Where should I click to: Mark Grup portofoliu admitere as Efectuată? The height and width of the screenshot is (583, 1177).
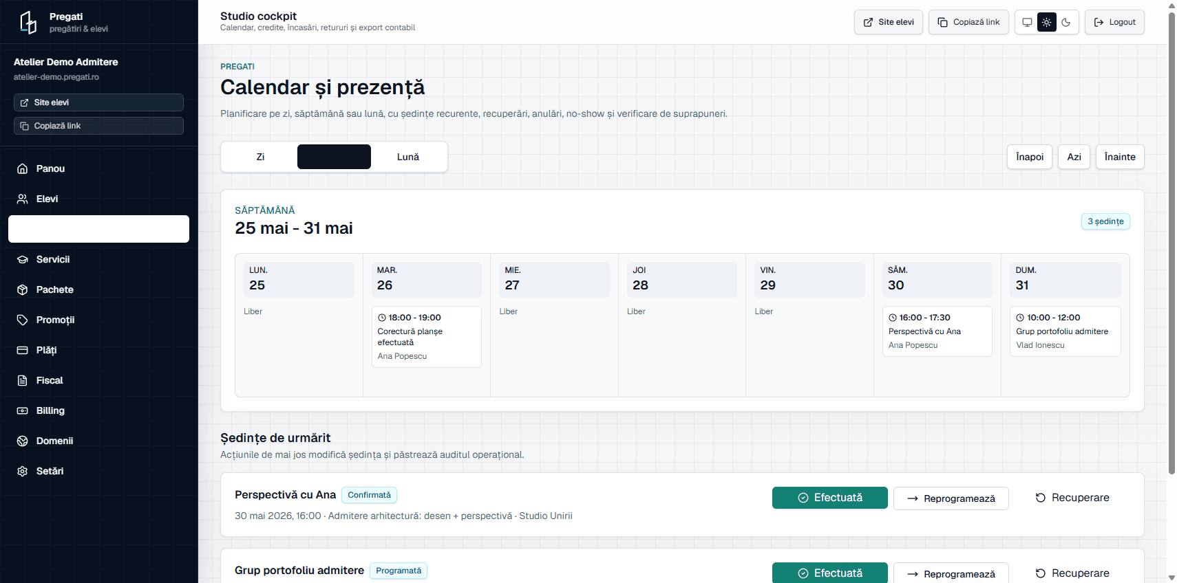(830, 573)
